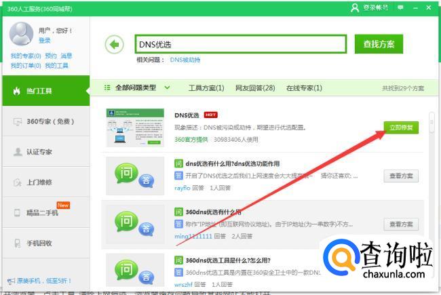Screen dimensions: 441x295
Task: Select 精品二手机 in the sidebar
Action: (46, 212)
